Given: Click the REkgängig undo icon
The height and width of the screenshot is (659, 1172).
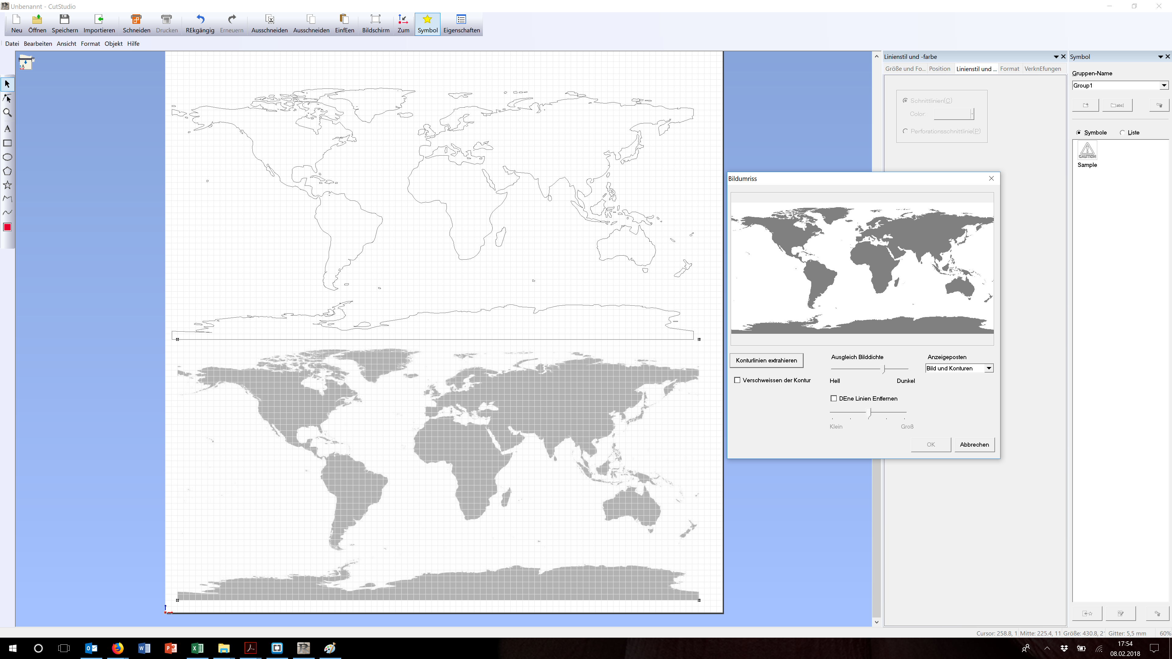Looking at the screenshot, I should pyautogui.click(x=200, y=24).
